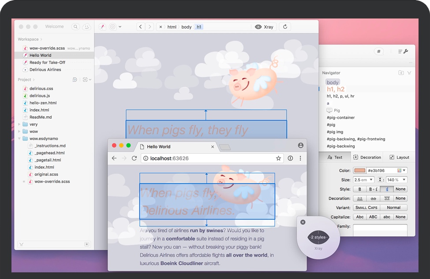
Task: Open delirious.css in project list
Action: click(x=41, y=88)
